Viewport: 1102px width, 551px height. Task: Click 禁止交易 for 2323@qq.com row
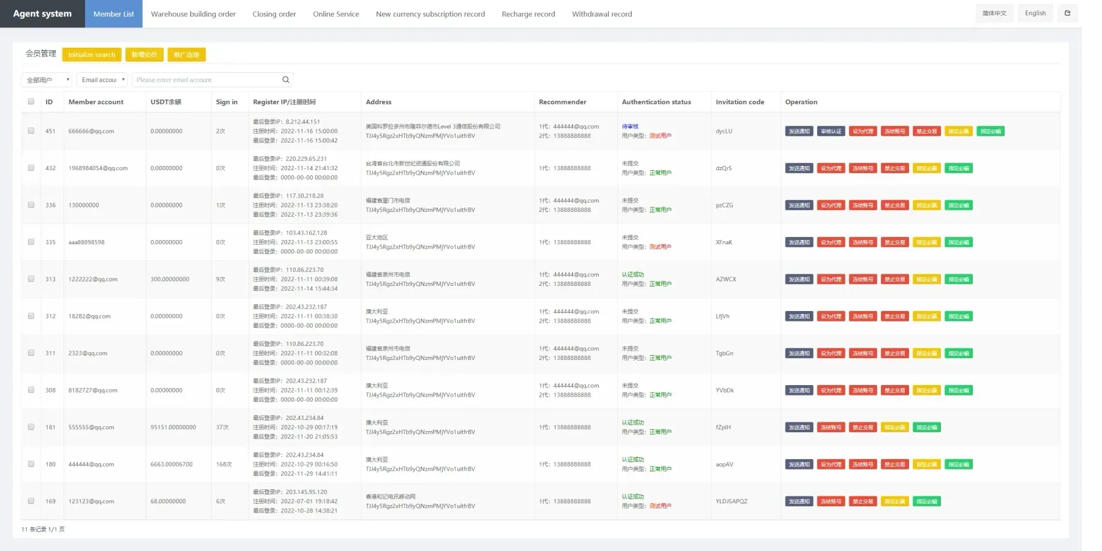click(894, 353)
